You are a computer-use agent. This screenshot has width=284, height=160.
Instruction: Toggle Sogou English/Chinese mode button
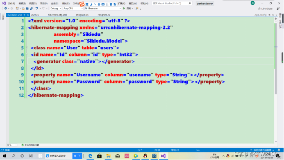point(87,4)
